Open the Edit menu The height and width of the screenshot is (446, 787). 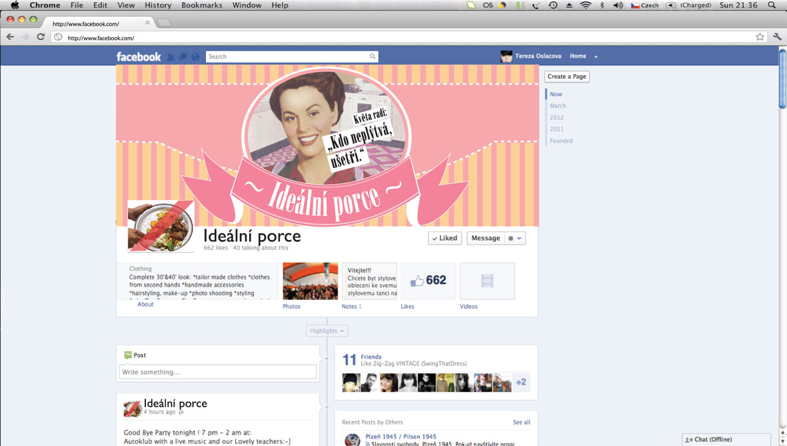101,5
